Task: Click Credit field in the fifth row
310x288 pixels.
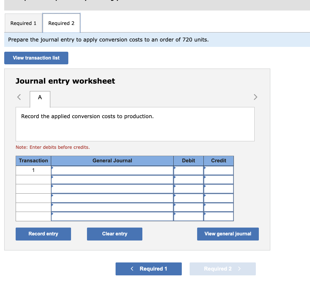Action: click(219, 207)
